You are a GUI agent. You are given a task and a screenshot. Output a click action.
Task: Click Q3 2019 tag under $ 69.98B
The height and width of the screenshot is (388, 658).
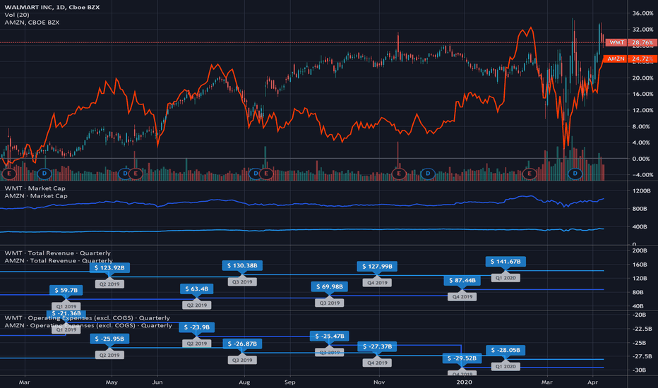tap(329, 303)
